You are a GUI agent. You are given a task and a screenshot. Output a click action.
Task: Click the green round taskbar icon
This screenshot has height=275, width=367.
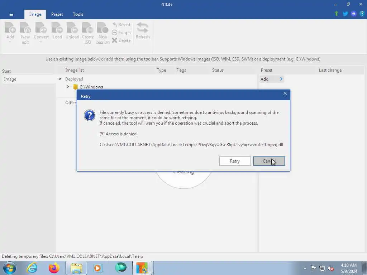click(x=120, y=268)
